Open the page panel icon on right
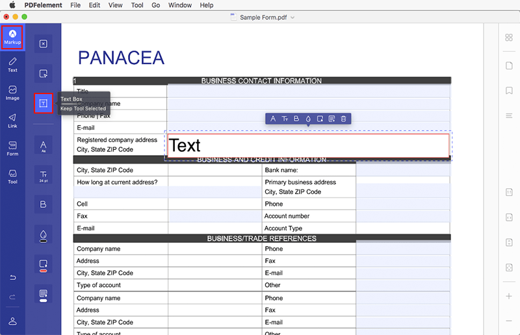The height and width of the screenshot is (335, 520). point(509,66)
